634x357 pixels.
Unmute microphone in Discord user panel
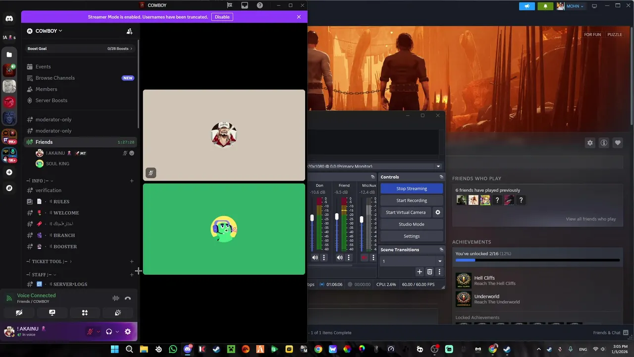coord(90,332)
